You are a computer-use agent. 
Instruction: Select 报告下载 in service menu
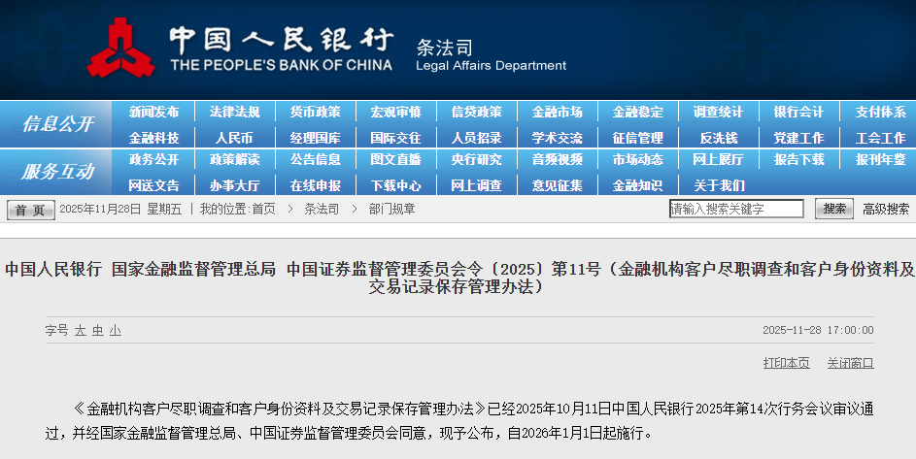(x=798, y=159)
